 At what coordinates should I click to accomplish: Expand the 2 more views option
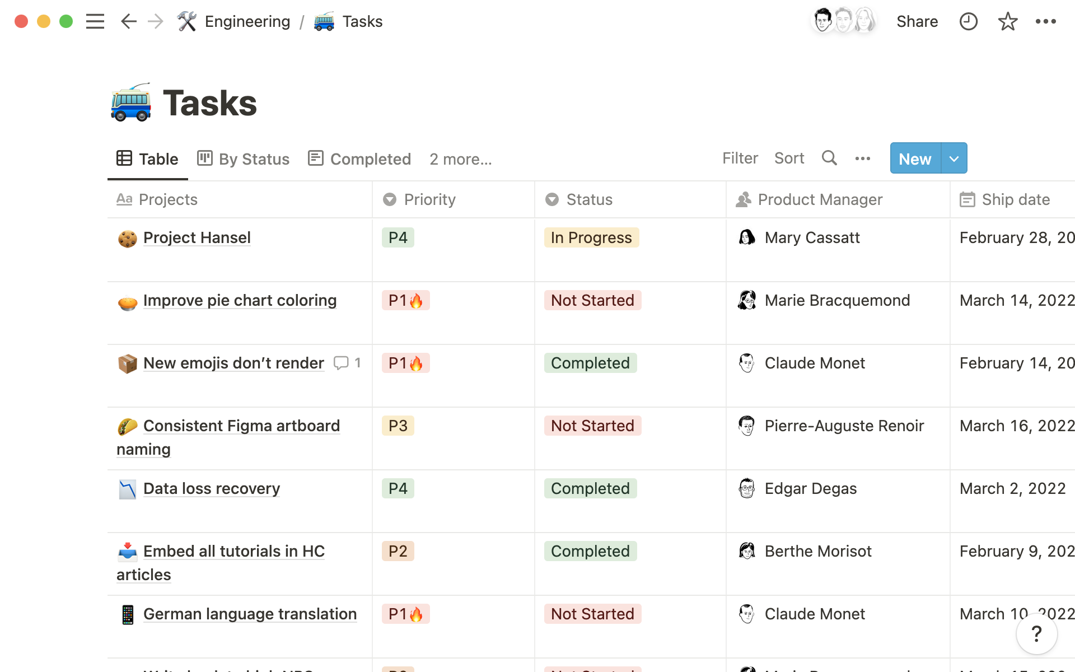[460, 158]
